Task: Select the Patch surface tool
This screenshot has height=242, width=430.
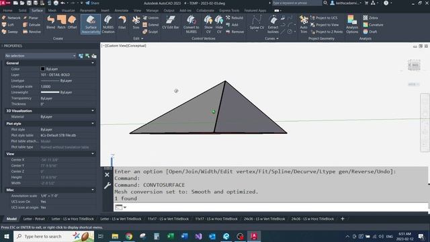Action: pos(61,22)
